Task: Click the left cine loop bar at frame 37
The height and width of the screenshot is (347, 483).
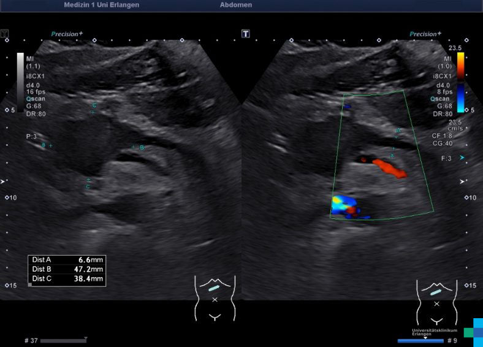Action: [x=63, y=340]
